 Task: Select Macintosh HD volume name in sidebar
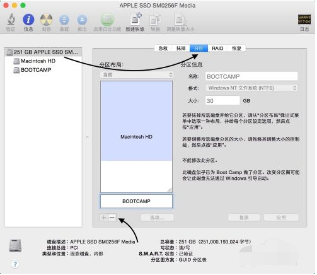click(x=38, y=61)
